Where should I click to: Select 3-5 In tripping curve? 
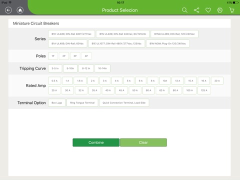point(55,68)
